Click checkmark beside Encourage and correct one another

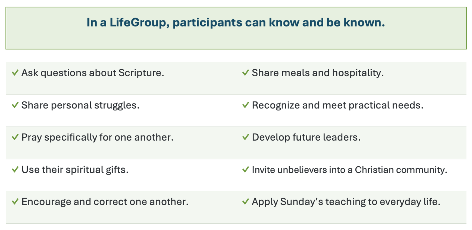pos(15,202)
